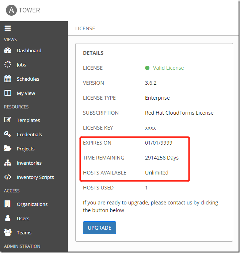Viewport: 240px width, 253px height.
Task: Click the Jobs spinner icon
Action: (x=8, y=64)
